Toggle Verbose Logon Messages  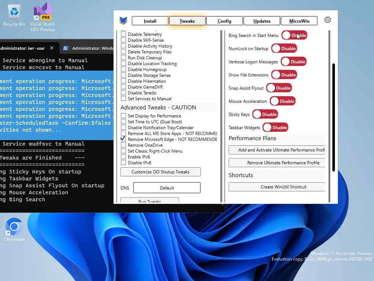click(294, 61)
